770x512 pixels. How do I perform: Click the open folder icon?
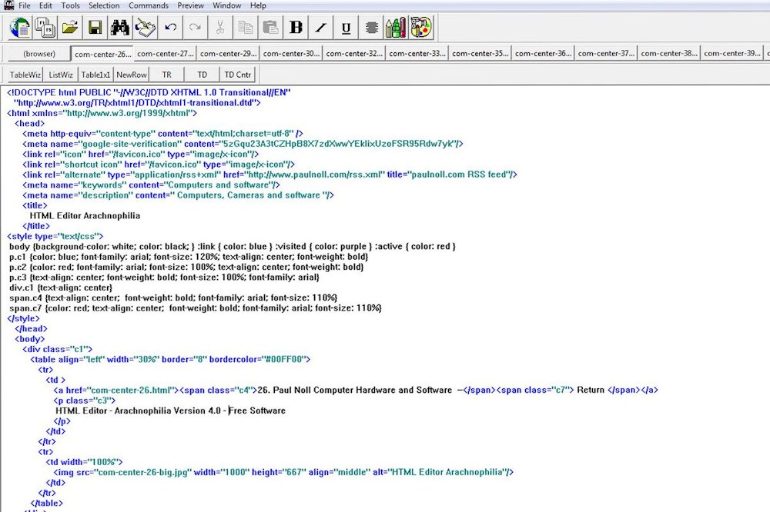(70, 28)
